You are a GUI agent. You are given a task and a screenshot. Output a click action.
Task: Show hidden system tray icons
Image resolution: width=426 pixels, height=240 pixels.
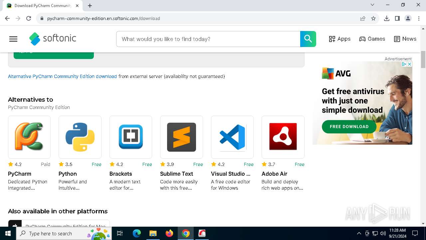[x=359, y=233]
